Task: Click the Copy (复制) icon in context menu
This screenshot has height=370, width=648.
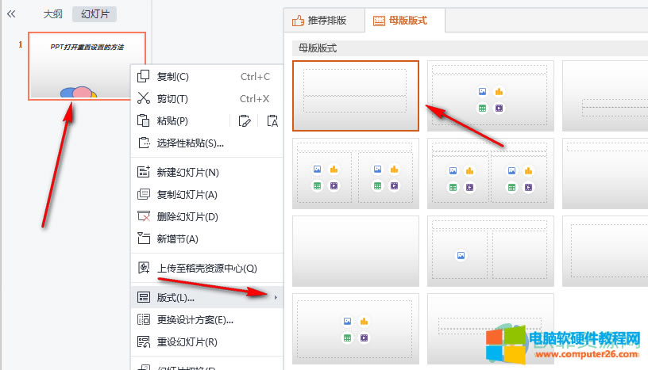Action: (144, 77)
